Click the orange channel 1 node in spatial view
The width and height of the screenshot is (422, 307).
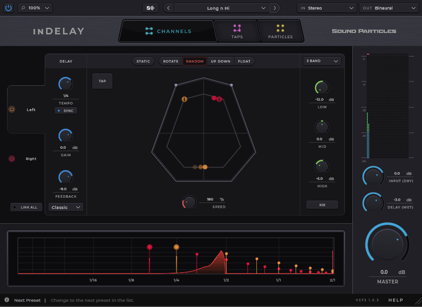coord(184,99)
